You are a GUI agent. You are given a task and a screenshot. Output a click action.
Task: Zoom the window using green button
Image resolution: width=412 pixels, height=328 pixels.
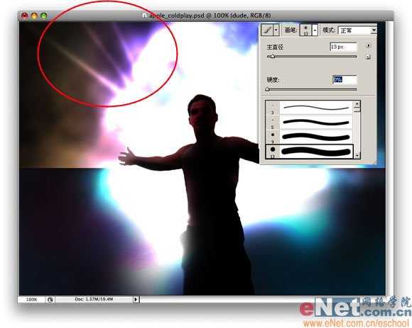[x=44, y=16]
